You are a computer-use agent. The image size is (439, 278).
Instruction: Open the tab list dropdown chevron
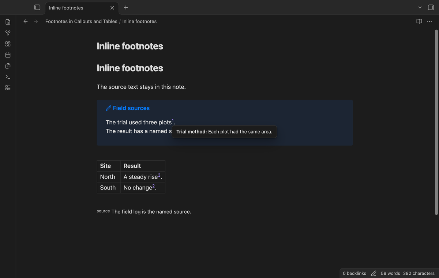click(x=420, y=7)
